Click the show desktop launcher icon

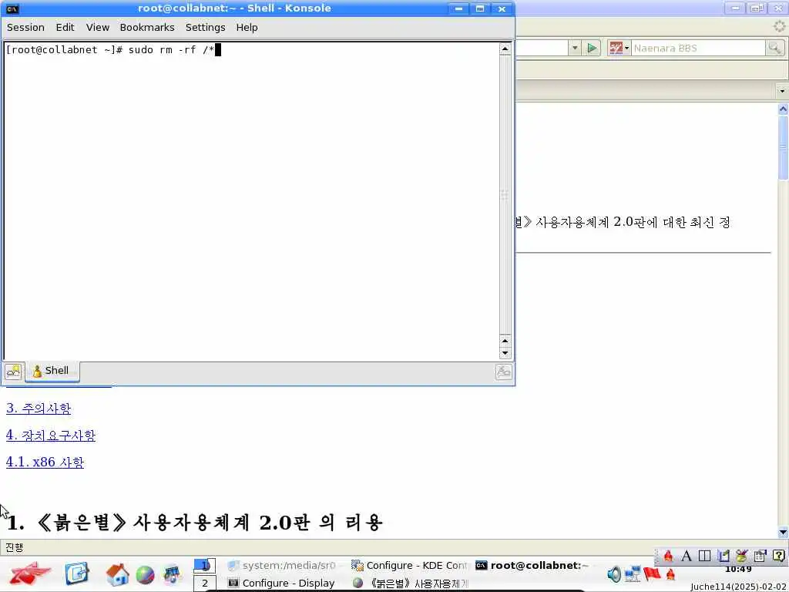(77, 573)
